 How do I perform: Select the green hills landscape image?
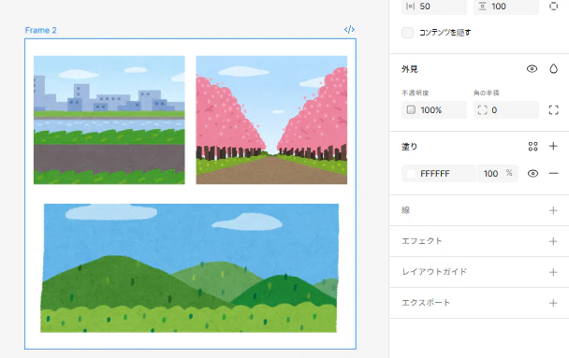189,267
